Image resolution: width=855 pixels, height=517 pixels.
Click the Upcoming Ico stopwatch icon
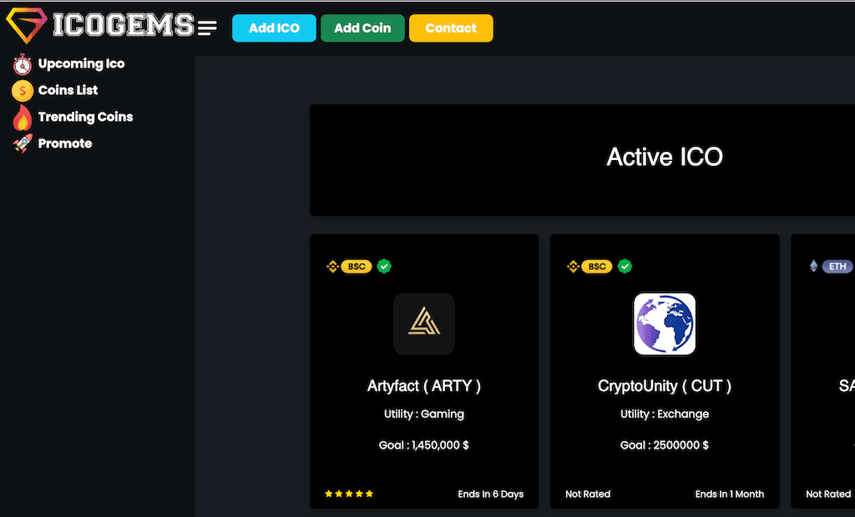tap(23, 64)
